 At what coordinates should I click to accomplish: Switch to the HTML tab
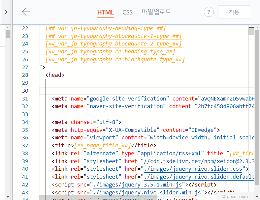click(x=106, y=13)
